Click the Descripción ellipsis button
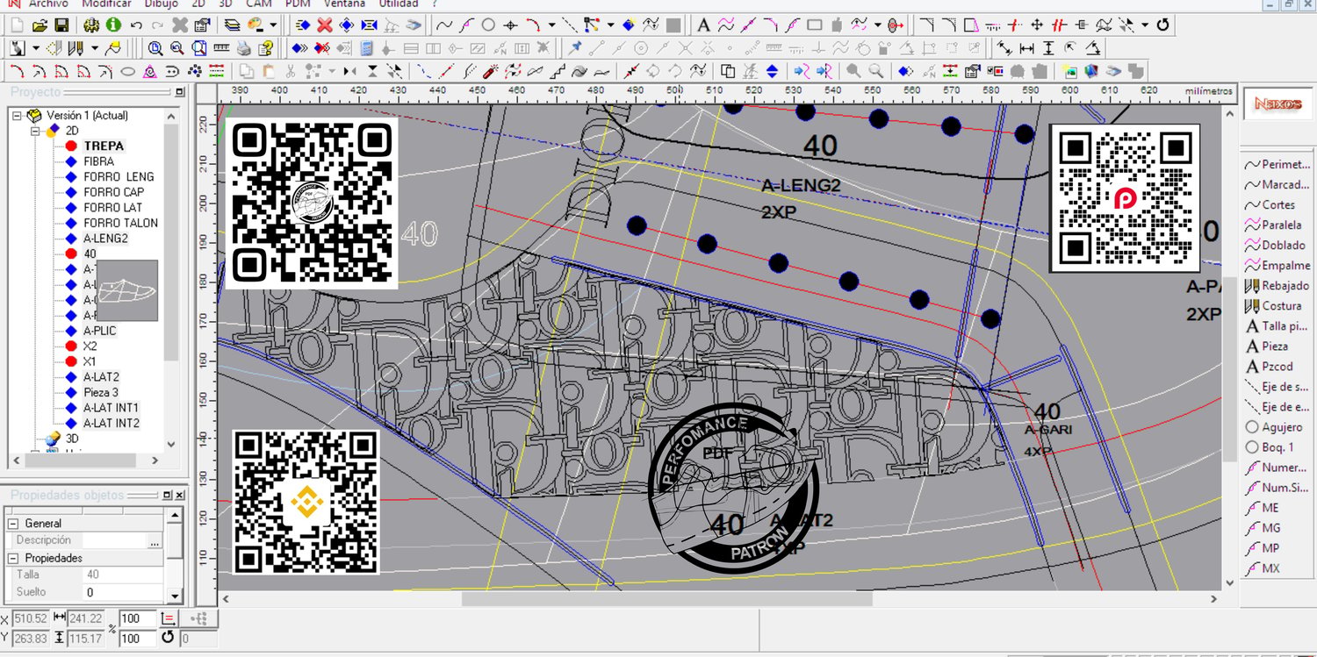 (x=155, y=541)
